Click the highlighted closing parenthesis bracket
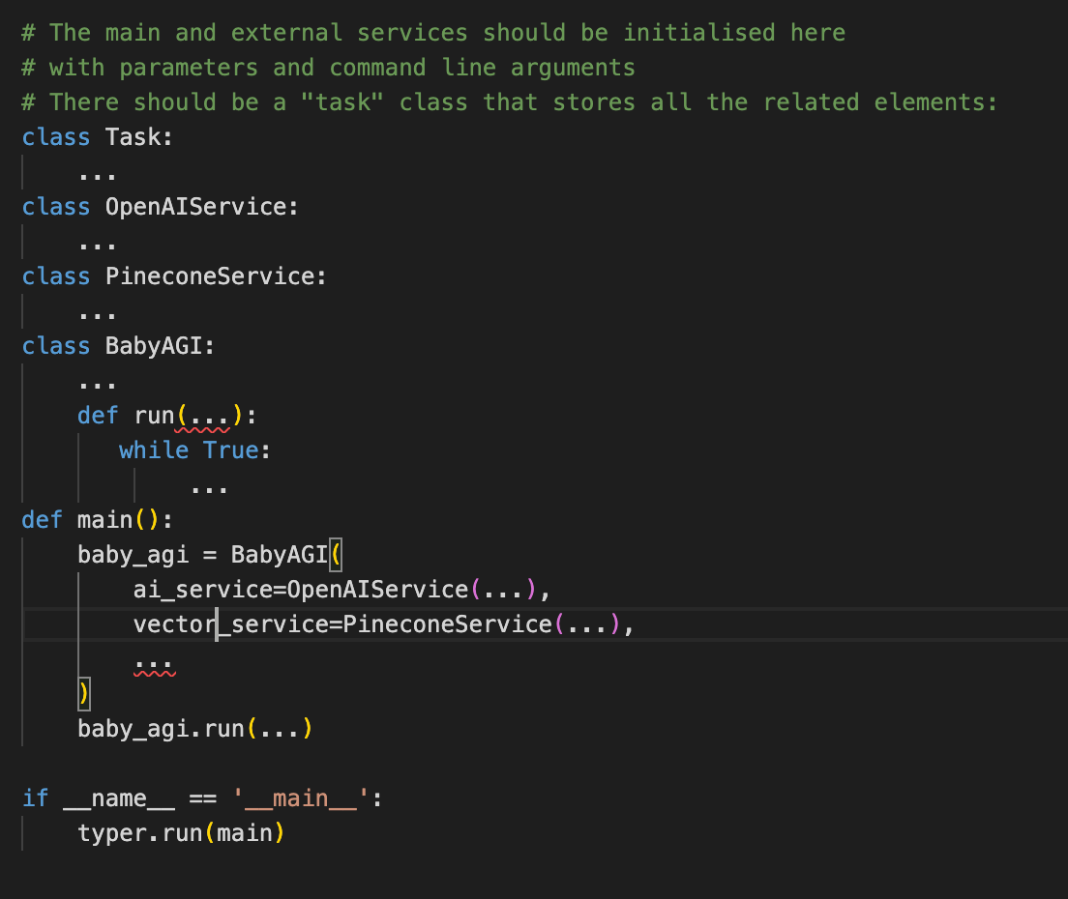The image size is (1068, 899). coord(82,693)
